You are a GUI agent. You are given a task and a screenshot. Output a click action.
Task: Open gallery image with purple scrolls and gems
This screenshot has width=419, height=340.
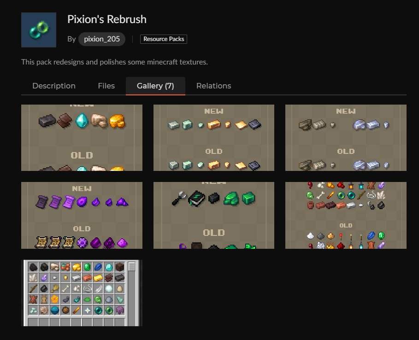tap(82, 215)
